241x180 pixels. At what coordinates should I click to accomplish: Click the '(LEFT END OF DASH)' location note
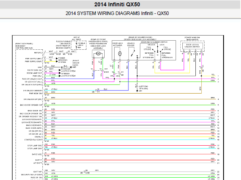(x=143, y=88)
